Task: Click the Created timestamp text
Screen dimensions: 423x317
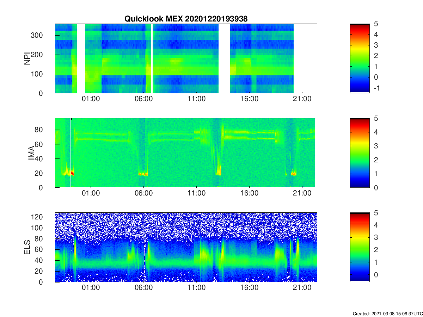Action: coord(387,313)
